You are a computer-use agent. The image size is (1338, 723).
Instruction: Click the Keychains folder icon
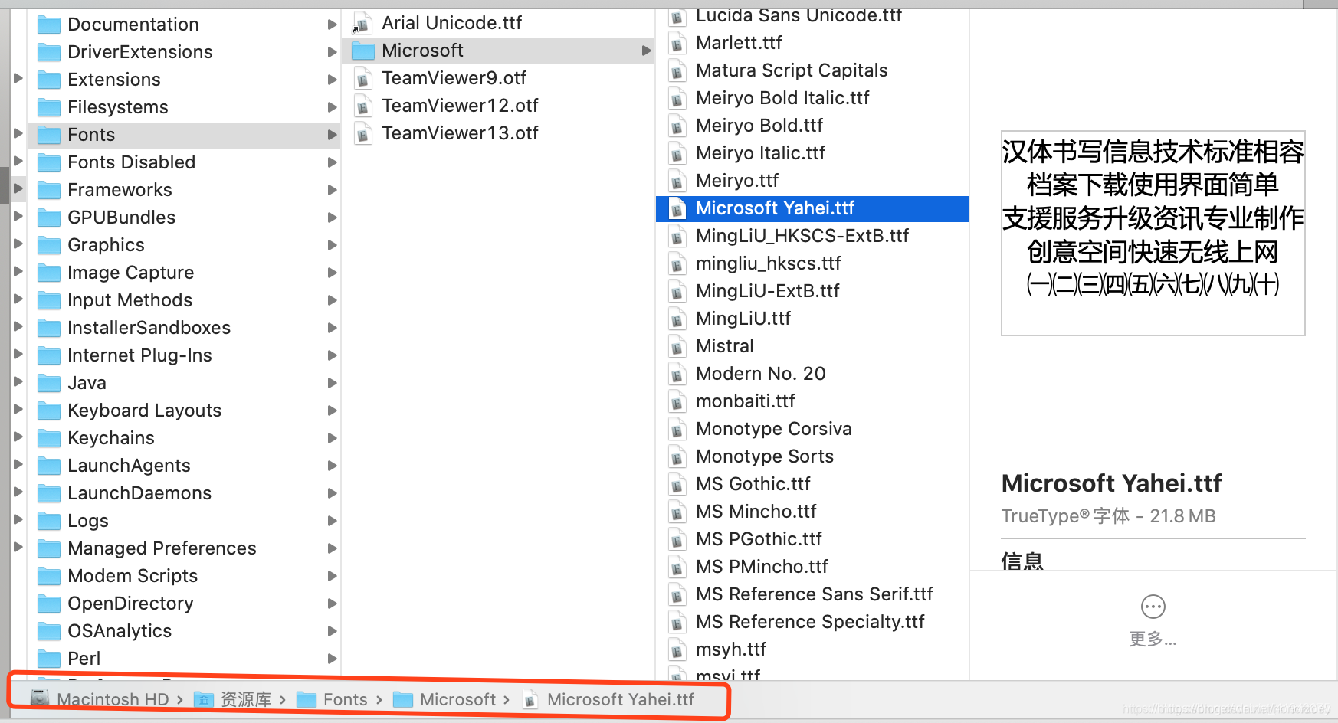[x=49, y=438]
